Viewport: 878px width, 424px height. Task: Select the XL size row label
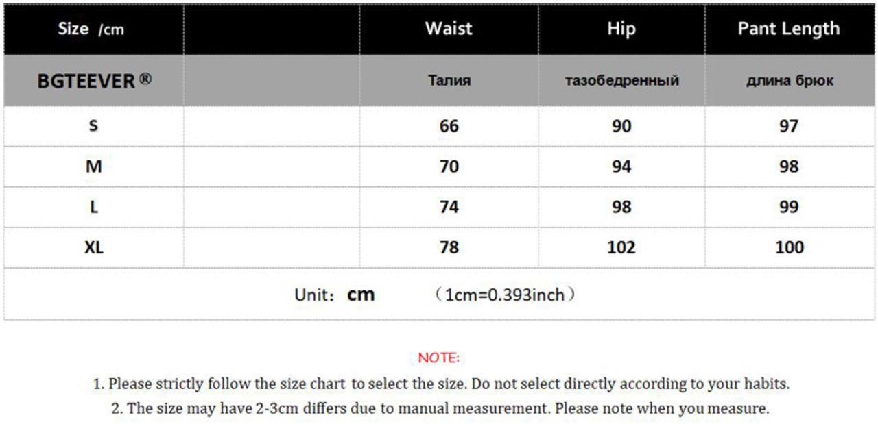coord(93,247)
